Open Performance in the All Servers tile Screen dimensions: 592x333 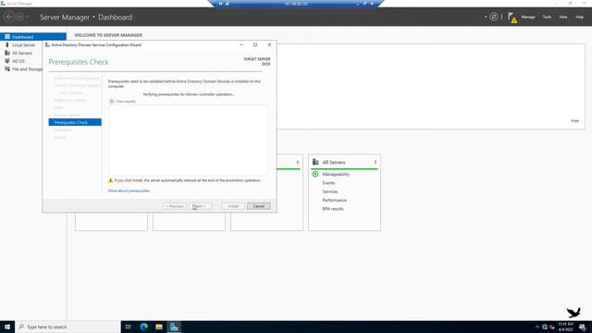tap(334, 200)
